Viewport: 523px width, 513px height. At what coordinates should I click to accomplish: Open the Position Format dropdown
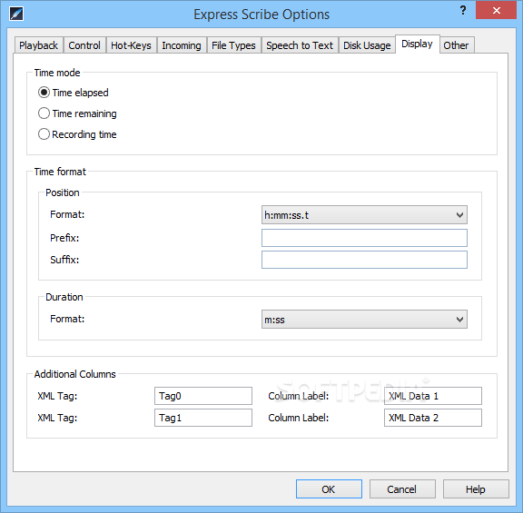coord(364,215)
